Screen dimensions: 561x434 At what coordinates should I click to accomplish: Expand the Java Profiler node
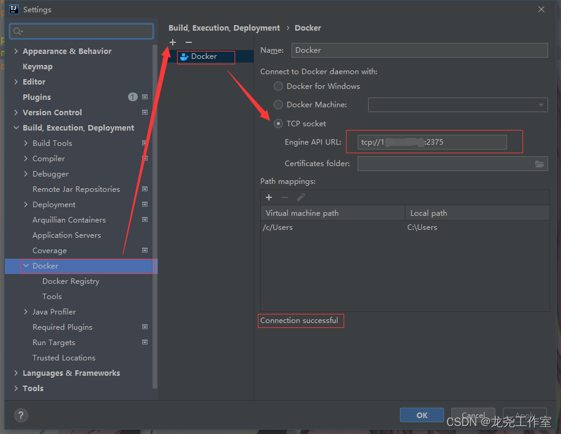pyautogui.click(x=26, y=312)
